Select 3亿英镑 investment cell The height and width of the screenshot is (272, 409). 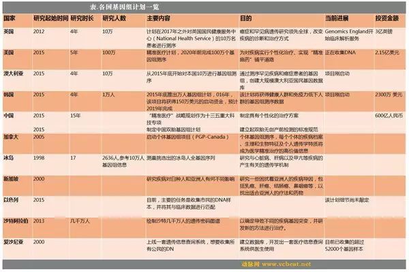point(384,31)
